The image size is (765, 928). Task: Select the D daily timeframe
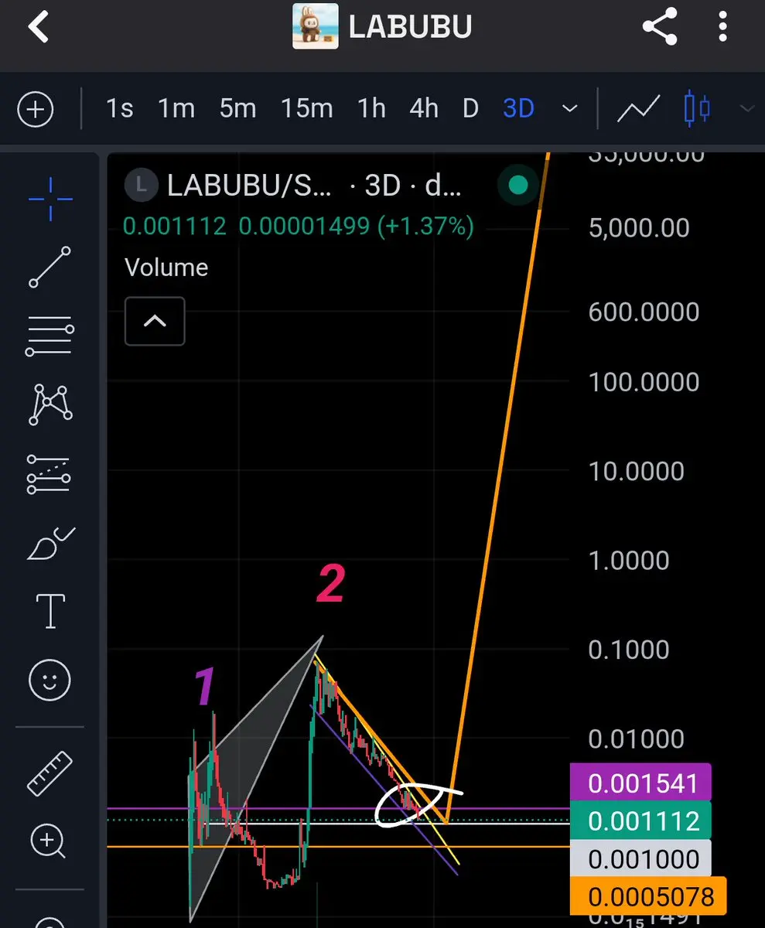point(470,109)
